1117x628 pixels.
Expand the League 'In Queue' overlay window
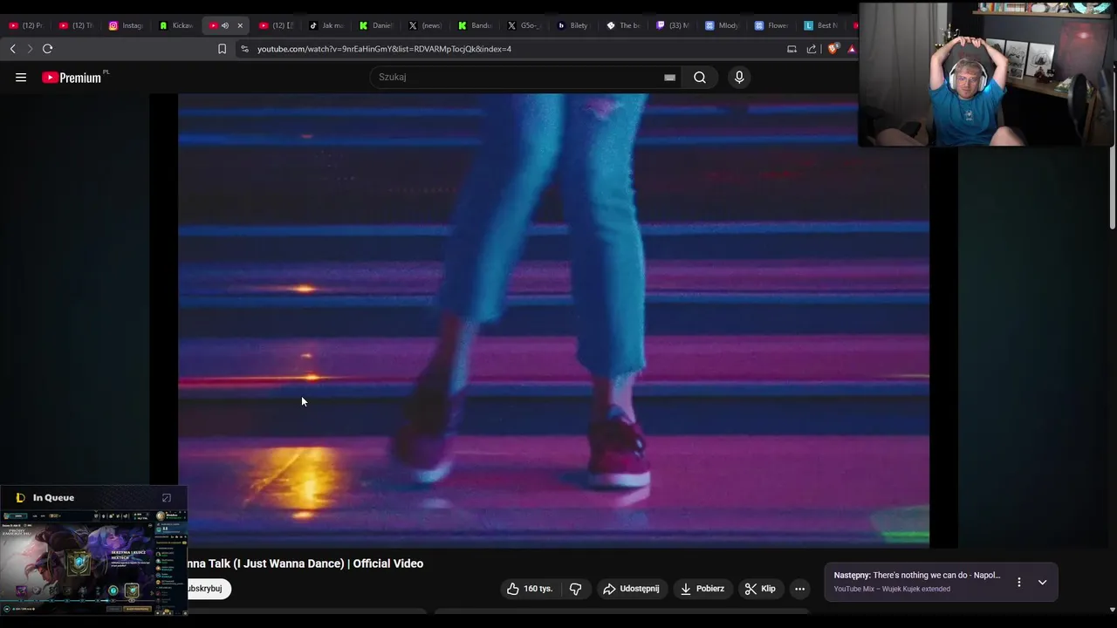coord(167,498)
